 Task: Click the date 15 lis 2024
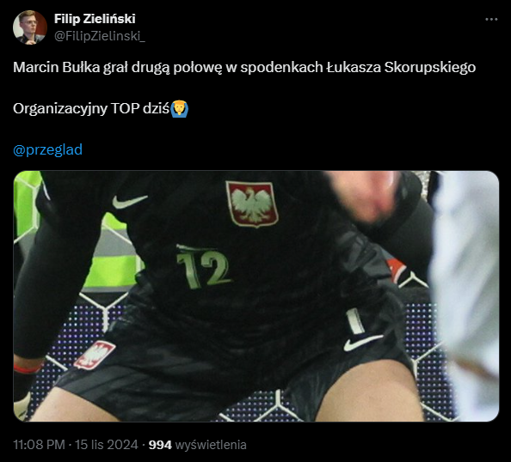point(107,445)
